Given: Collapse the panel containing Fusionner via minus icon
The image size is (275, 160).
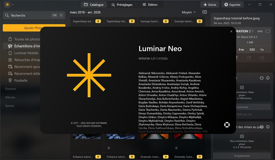Looking at the screenshot, I should pos(262,78).
